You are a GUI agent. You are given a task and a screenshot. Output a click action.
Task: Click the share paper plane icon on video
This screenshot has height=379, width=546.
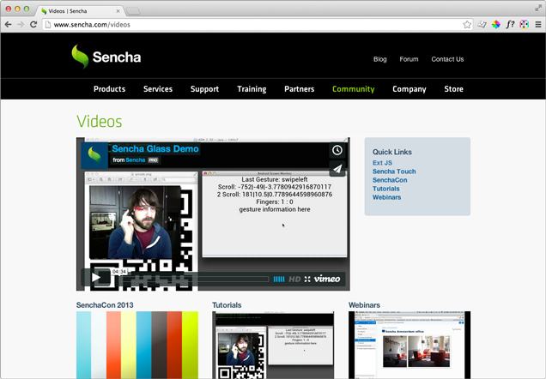337,169
